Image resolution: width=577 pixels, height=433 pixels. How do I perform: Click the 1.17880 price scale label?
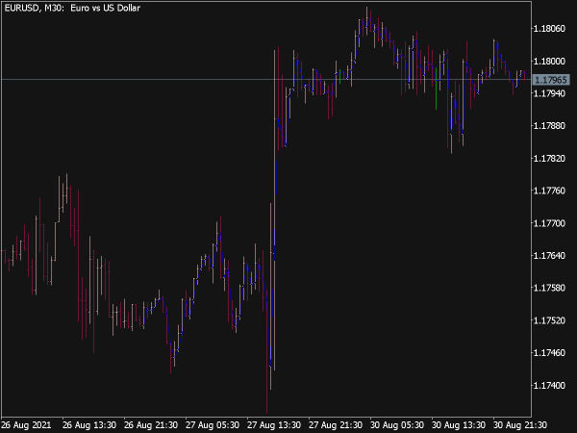pyautogui.click(x=549, y=126)
